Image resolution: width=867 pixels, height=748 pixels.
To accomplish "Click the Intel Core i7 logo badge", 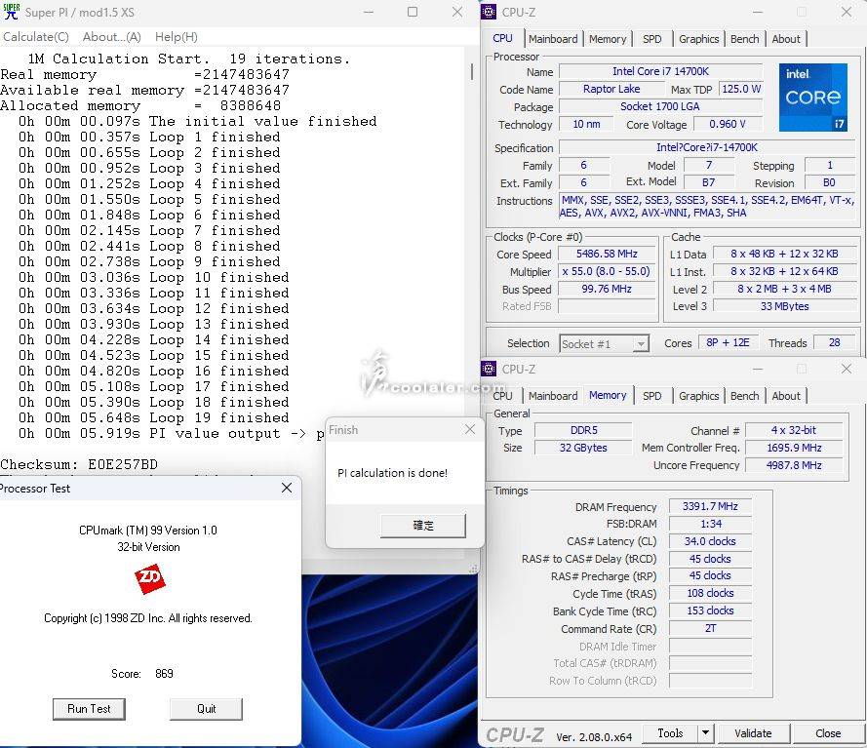I will click(x=813, y=98).
